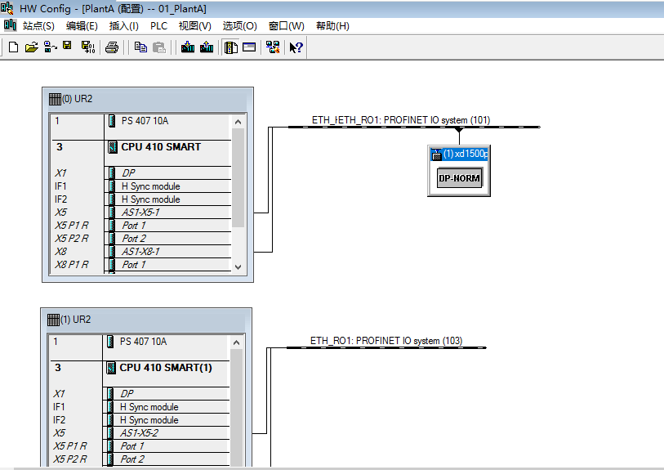Click the Print toolbar icon

click(x=112, y=47)
